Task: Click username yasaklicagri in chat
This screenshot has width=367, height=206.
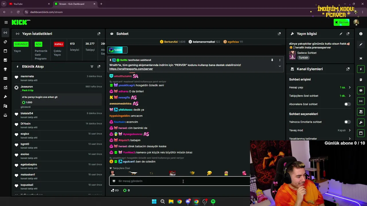Action: tap(126, 85)
